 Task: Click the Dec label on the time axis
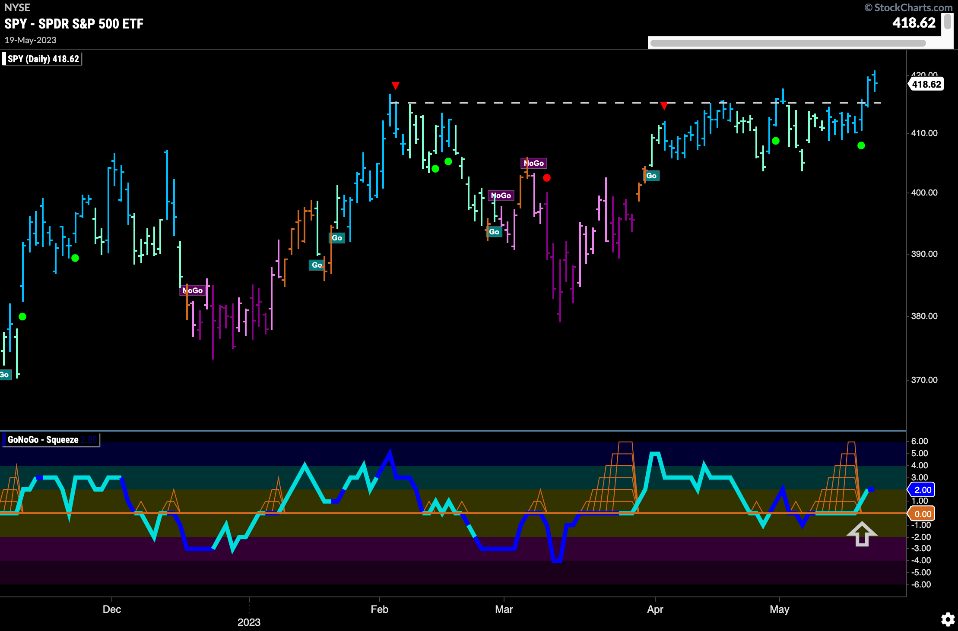click(112, 609)
